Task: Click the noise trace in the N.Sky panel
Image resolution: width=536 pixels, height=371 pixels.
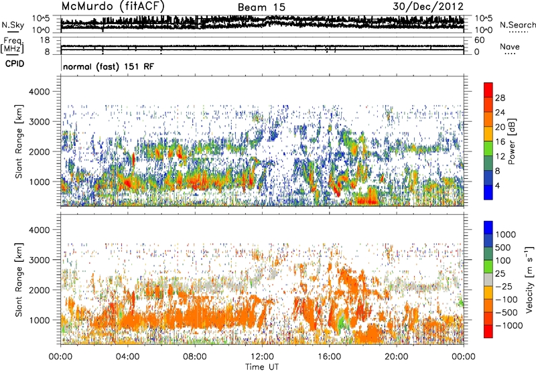Action: 262,22
